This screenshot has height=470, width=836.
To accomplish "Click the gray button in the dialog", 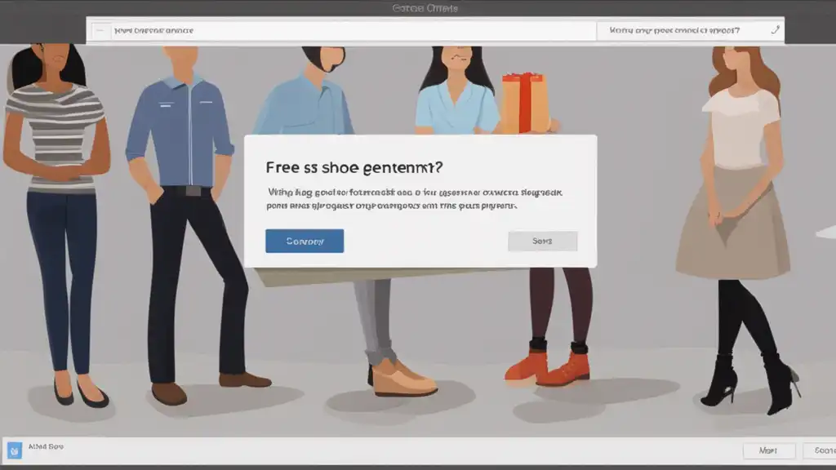I will tap(542, 241).
